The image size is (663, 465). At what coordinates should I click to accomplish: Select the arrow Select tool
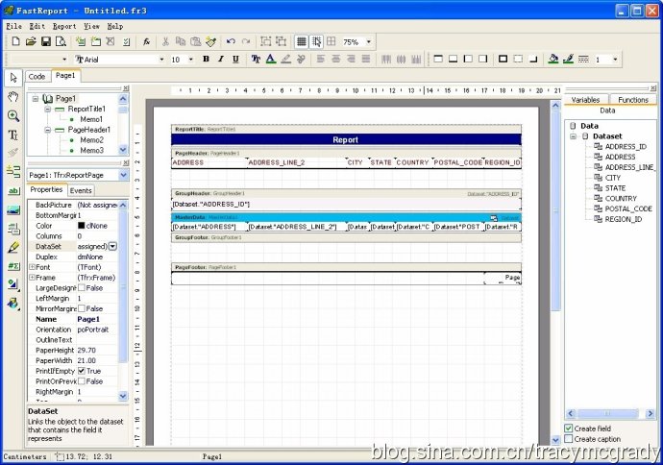pos(13,78)
